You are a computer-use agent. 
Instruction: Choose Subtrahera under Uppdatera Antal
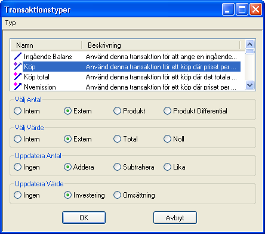[134, 167]
